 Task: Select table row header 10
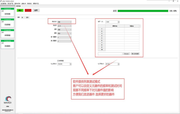[x=102, y=50]
